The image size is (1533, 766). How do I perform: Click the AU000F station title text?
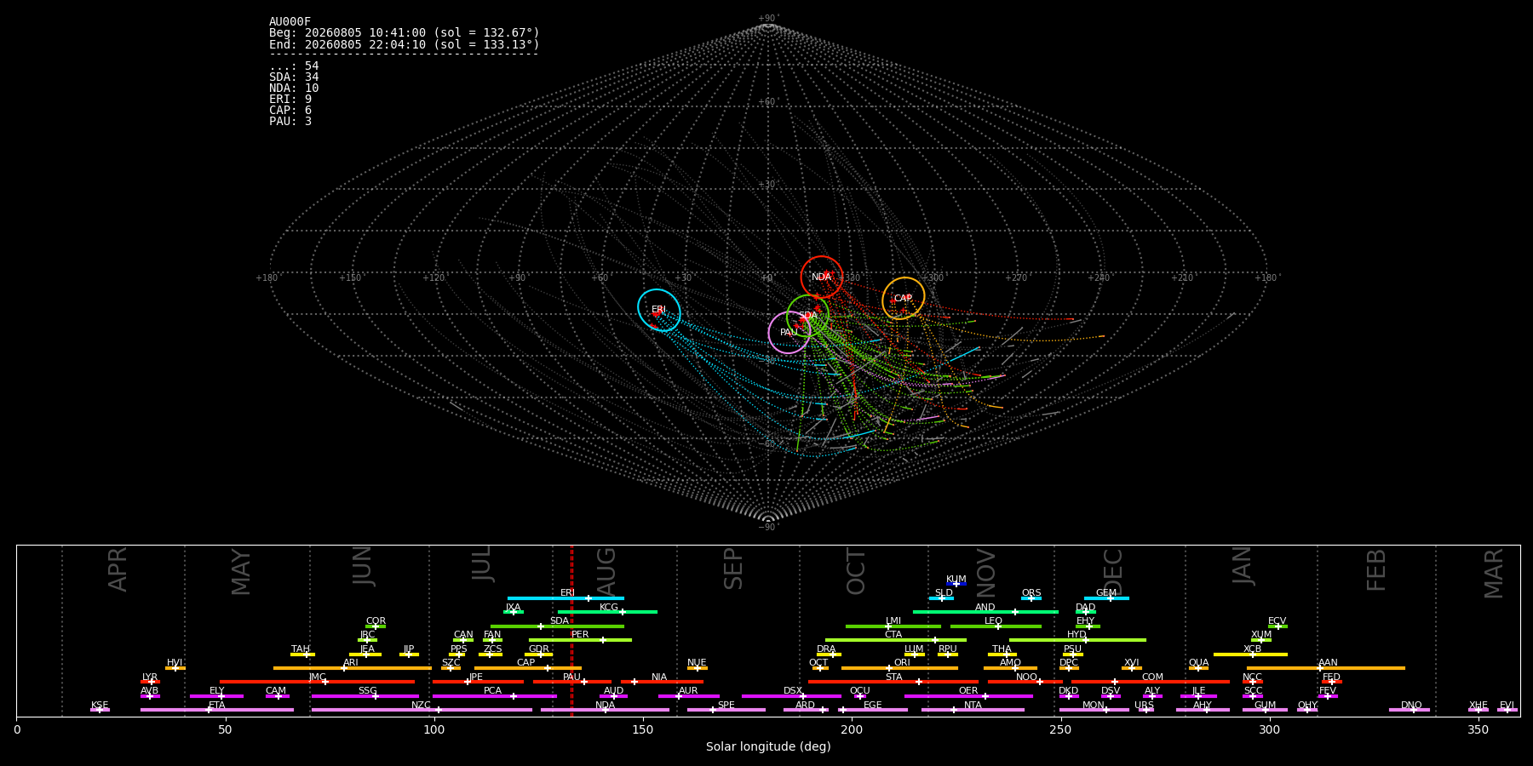click(x=290, y=22)
